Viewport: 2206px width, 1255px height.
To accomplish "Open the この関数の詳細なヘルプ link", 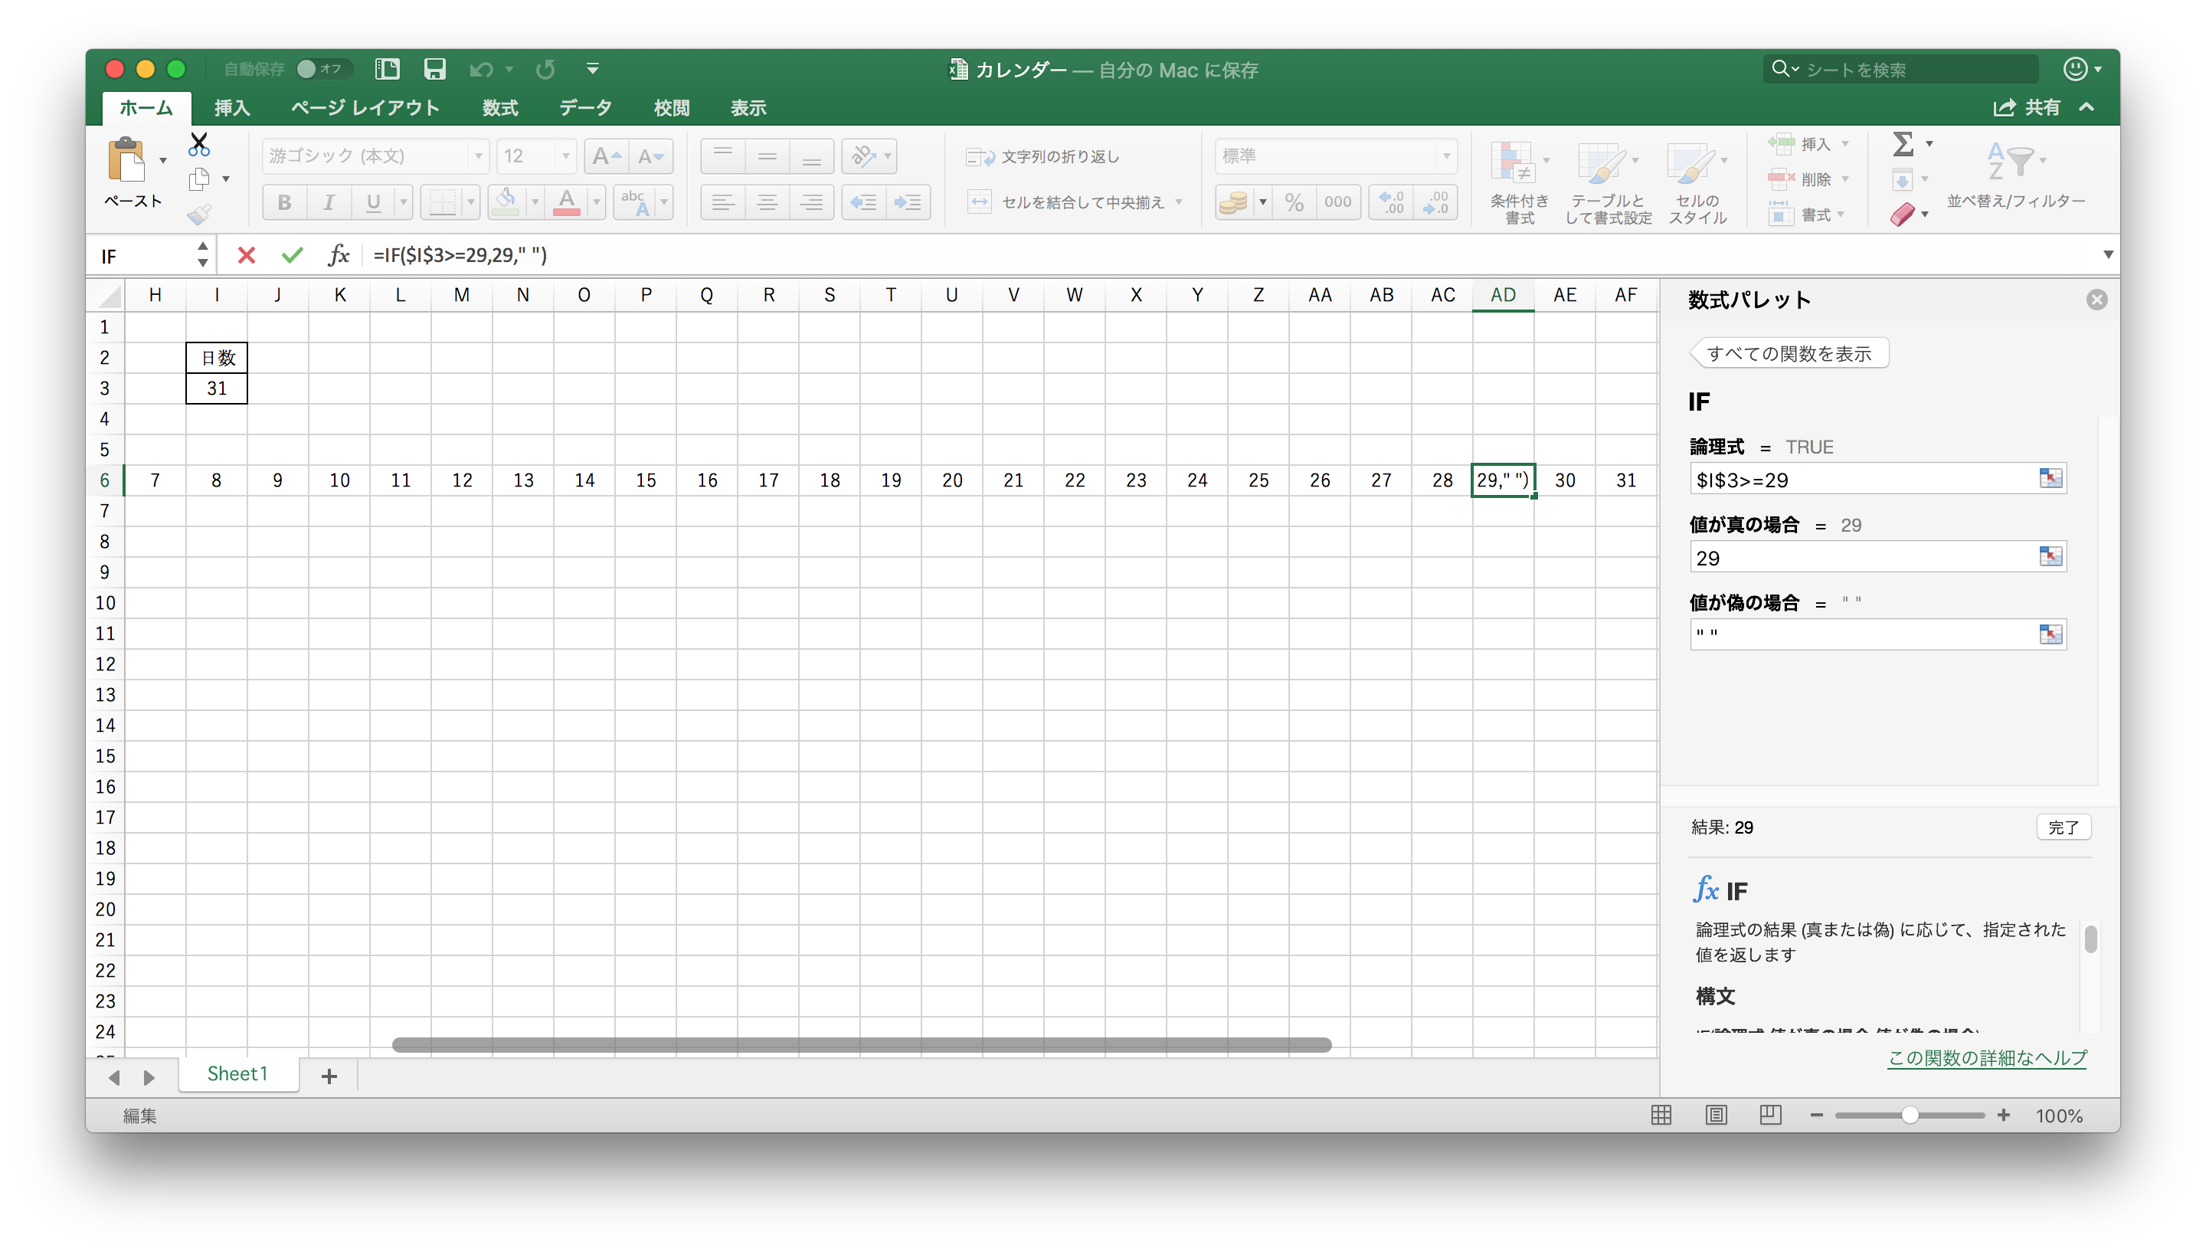I will (1987, 1057).
